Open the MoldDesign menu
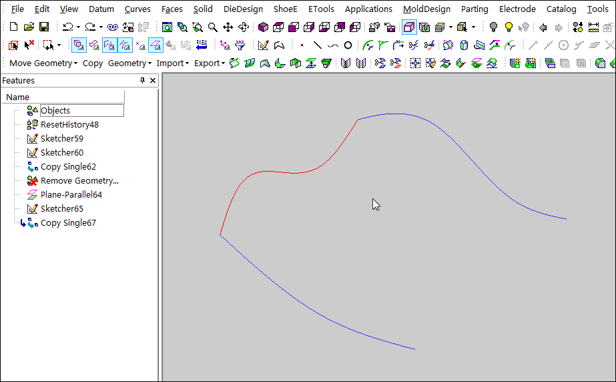Image resolution: width=616 pixels, height=382 pixels. (x=426, y=9)
